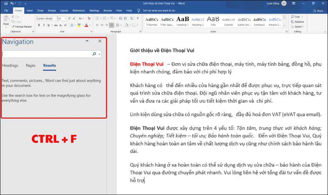Click the yellow Text Highlight Color button
The height and width of the screenshot is (195, 328).
79,25
